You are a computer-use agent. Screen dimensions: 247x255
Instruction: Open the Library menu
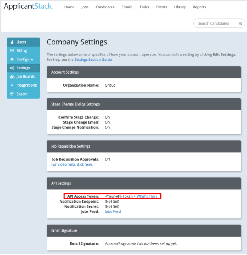[x=180, y=7]
